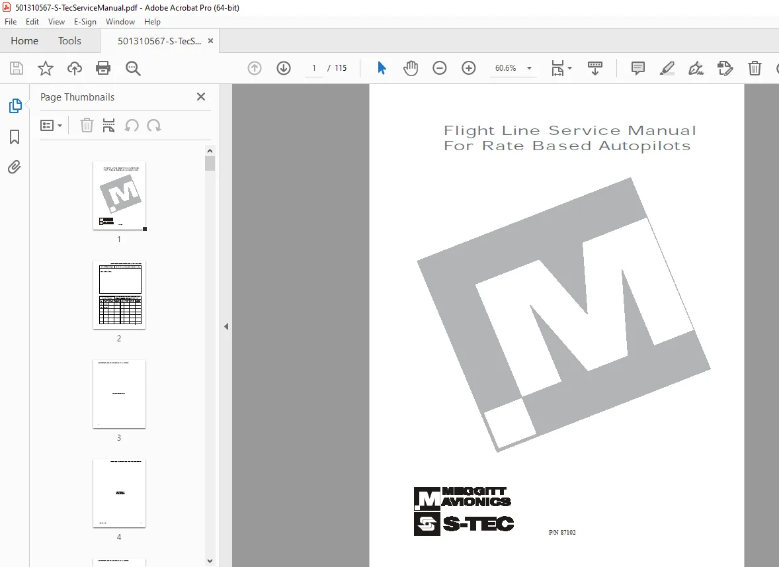The width and height of the screenshot is (779, 567).
Task: Open Page Thumbnails sidebar icon
Action: tap(15, 106)
